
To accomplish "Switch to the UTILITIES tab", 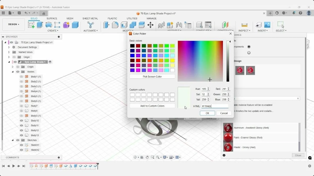I will [x=132, y=19].
